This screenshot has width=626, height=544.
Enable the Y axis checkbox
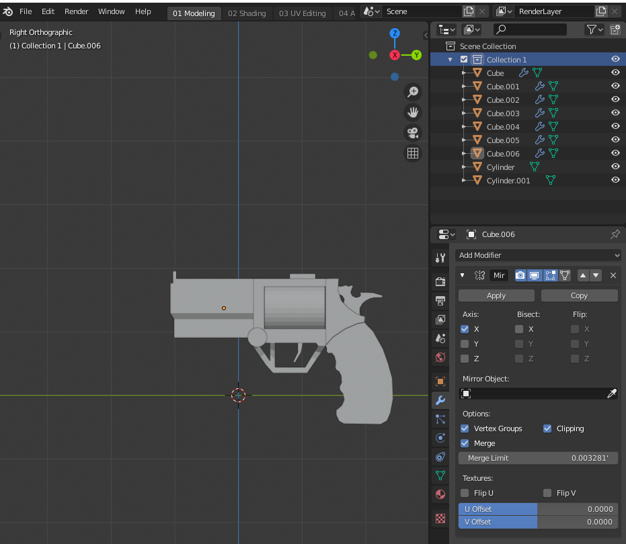coord(465,344)
